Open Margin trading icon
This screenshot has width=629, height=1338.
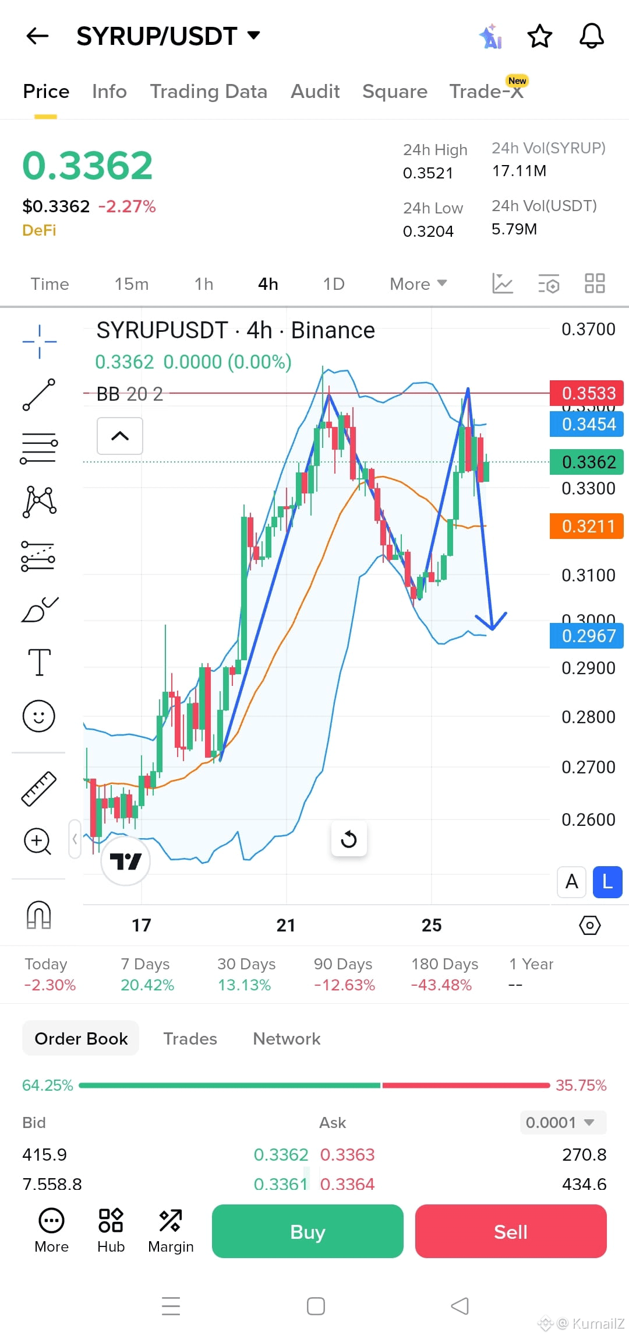coord(171,1231)
